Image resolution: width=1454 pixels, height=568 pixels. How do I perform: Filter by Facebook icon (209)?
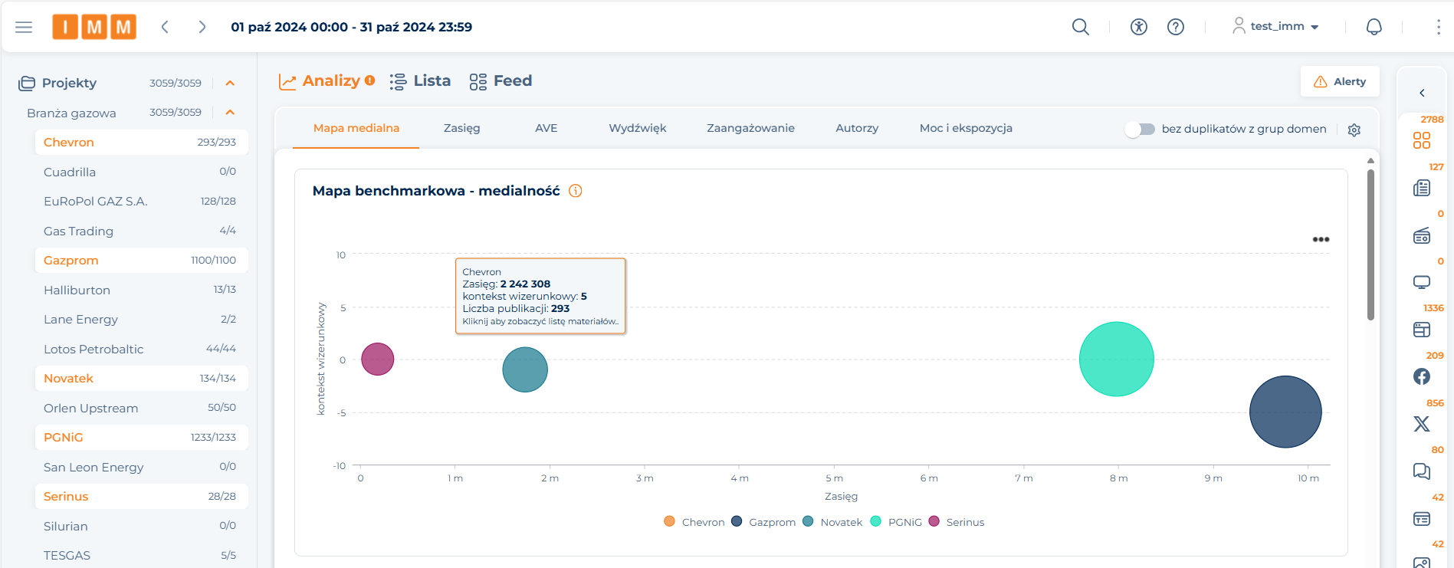coord(1422,376)
